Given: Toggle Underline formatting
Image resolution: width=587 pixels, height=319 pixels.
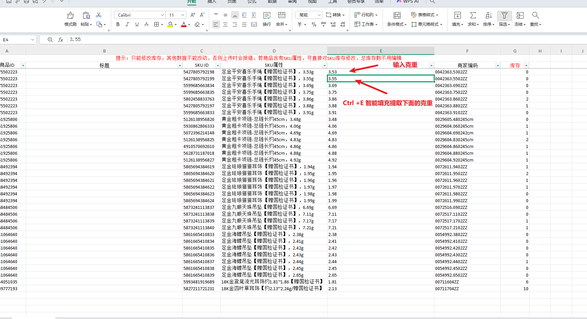Looking at the screenshot, I should point(137,24).
